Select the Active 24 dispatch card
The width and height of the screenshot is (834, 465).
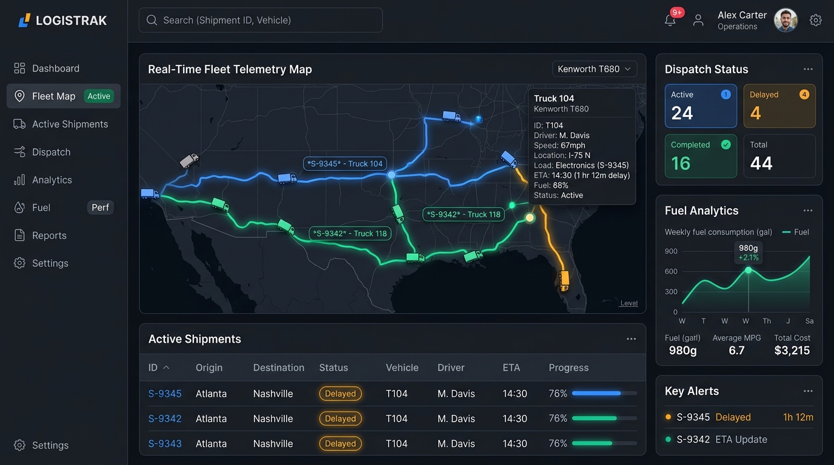(701, 106)
